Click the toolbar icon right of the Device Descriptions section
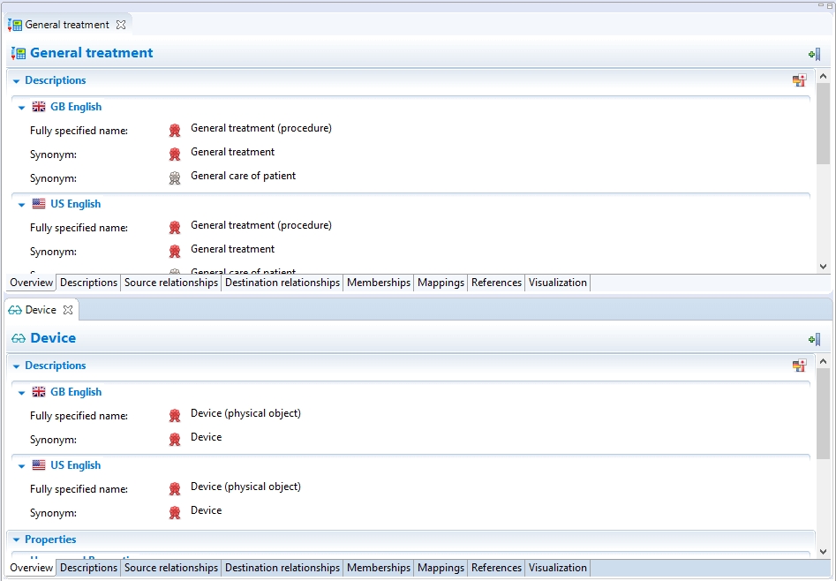This screenshot has width=836, height=581. pyautogui.click(x=799, y=366)
